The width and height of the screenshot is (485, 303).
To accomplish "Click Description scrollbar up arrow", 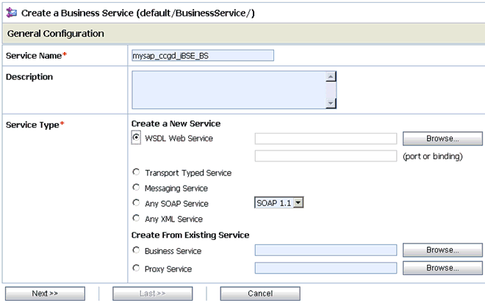I will (331, 76).
